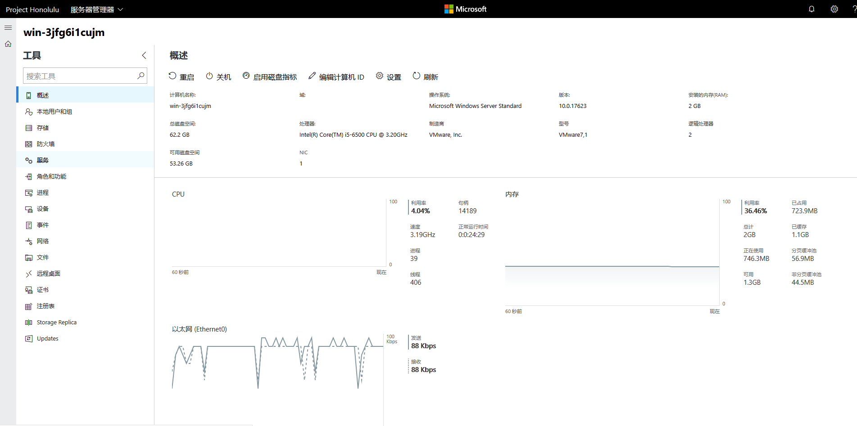Open Updates tool icon

point(29,338)
